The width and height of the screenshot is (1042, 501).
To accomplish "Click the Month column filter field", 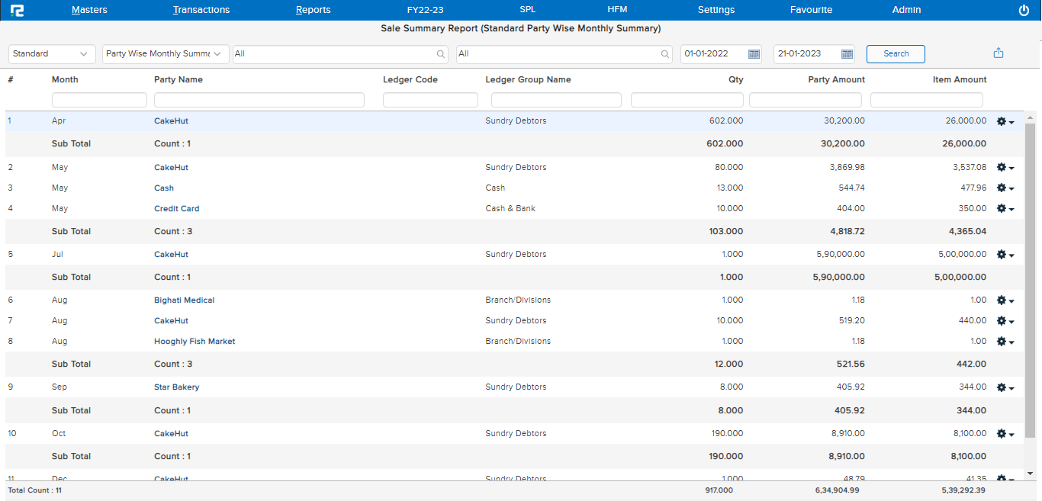I will [99, 100].
